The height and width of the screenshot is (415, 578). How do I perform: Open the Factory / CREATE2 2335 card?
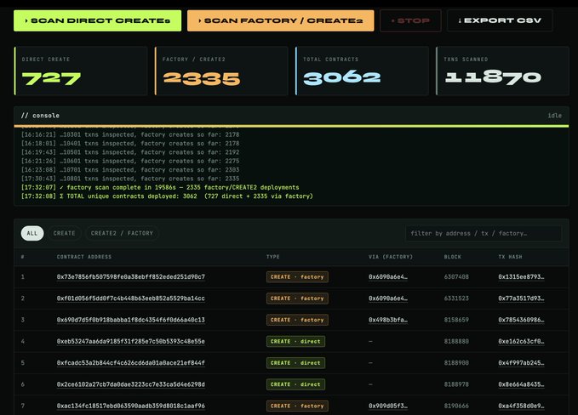[x=221, y=71]
